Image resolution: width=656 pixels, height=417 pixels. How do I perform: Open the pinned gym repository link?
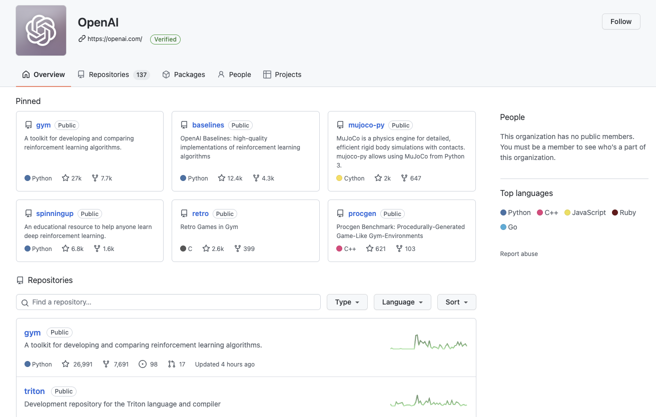click(44, 125)
